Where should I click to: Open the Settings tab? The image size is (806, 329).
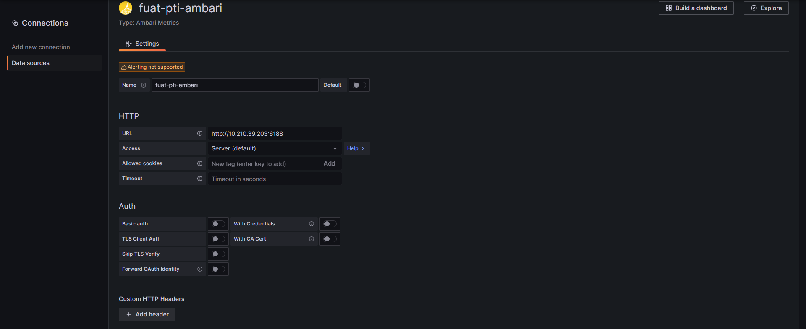point(142,44)
